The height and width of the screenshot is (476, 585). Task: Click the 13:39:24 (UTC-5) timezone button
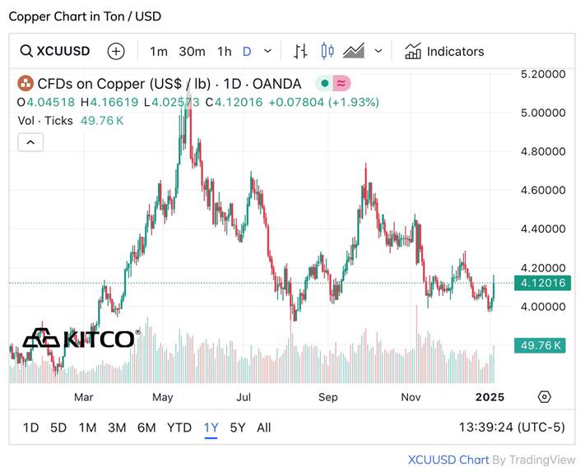510,427
